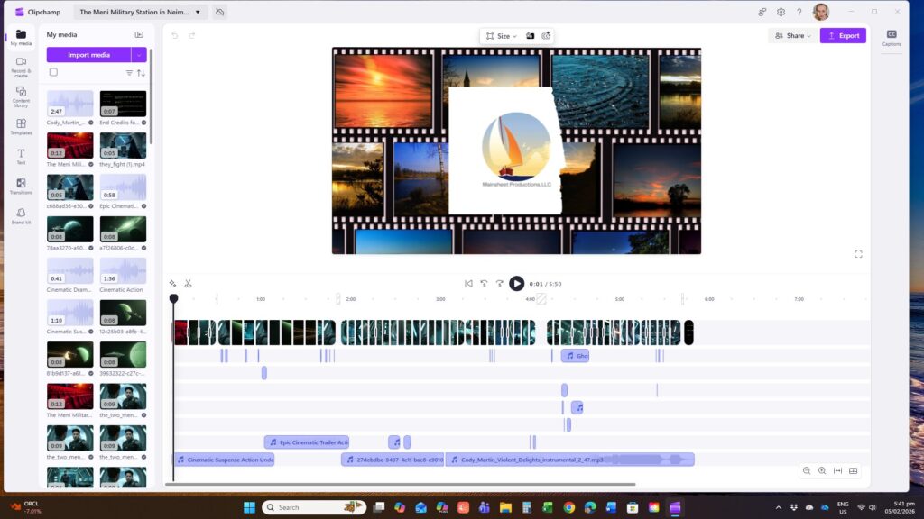The image size is (924, 519).
Task: Switch to the Templates tab
Action: 21,126
